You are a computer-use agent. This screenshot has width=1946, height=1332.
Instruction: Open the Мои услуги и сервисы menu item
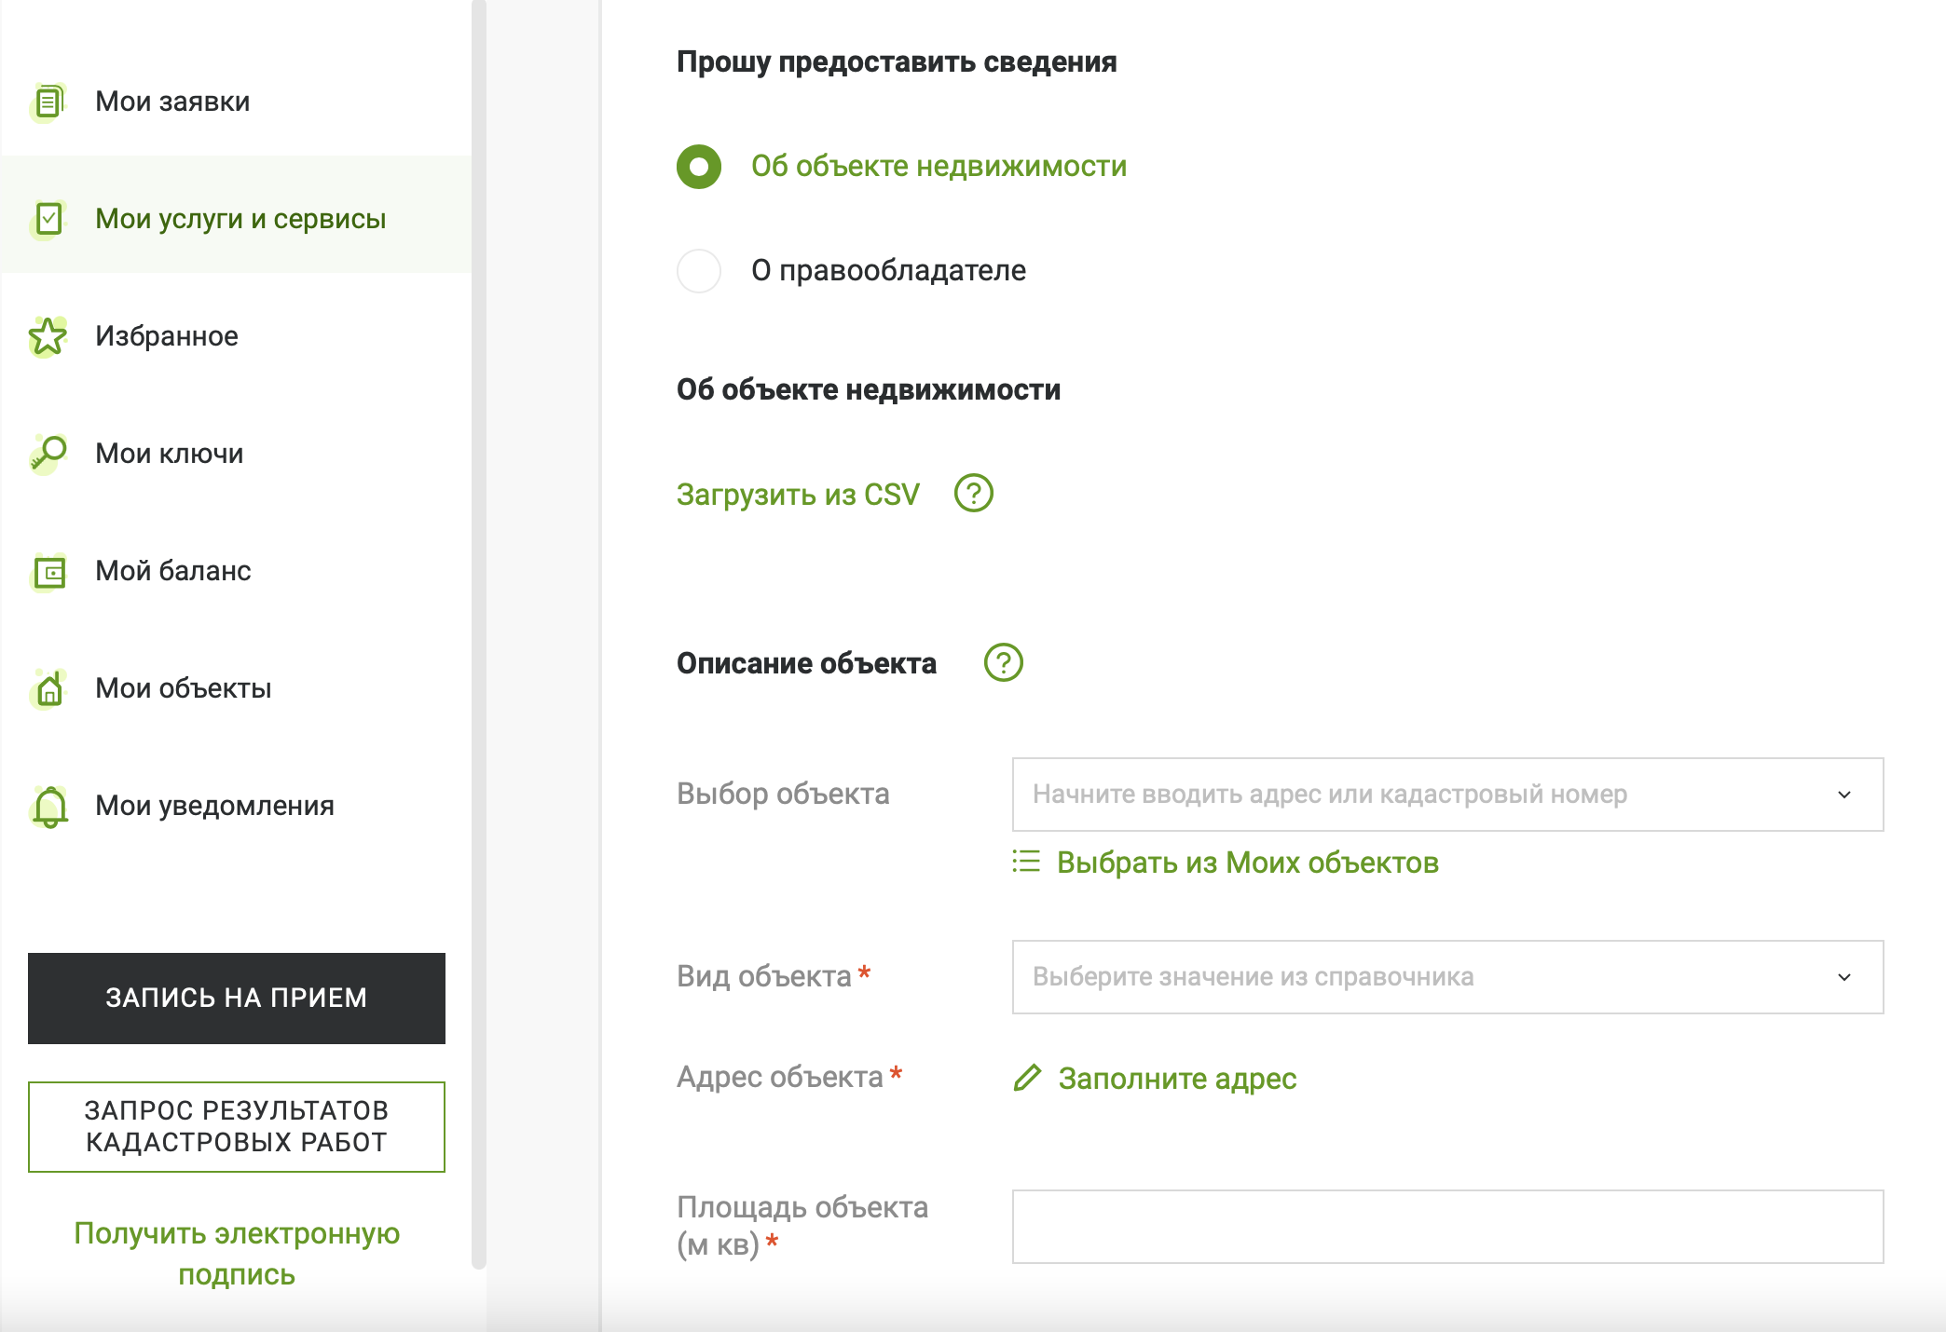(x=236, y=219)
